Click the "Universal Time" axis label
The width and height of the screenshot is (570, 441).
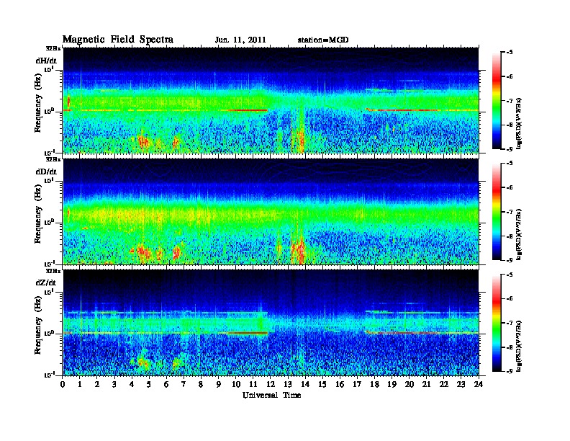[x=271, y=395]
